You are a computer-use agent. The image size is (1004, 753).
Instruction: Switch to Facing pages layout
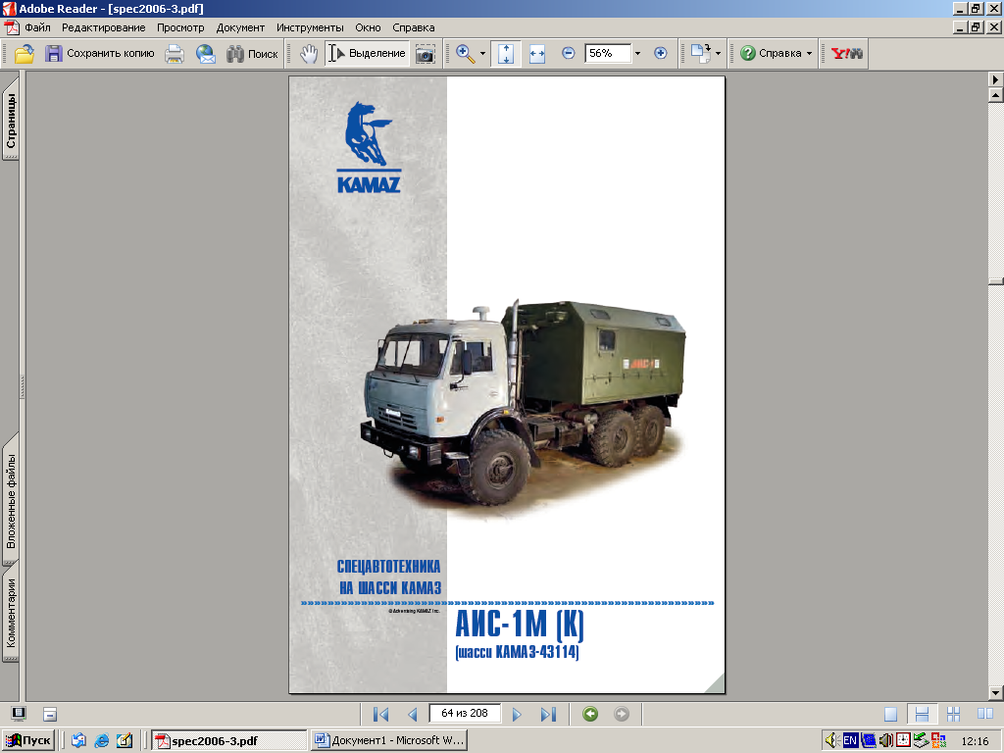(984, 714)
